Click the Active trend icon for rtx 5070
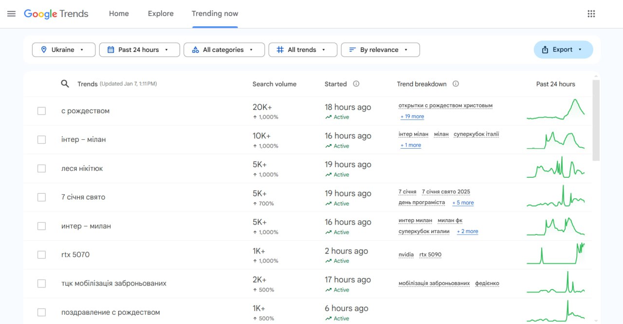This screenshot has width=623, height=324. coord(329,261)
